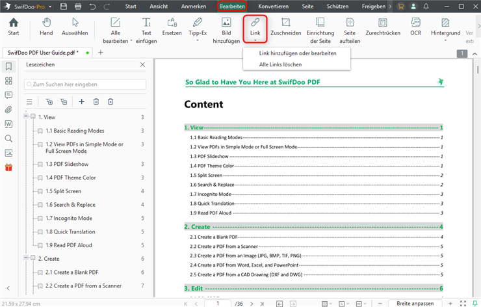Expand all bookmarks icon
This screenshot has height=307, width=481.
pyautogui.click(x=49, y=101)
